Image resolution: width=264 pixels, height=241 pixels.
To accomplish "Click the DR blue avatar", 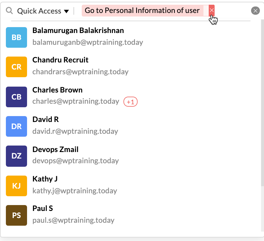I will [16, 126].
